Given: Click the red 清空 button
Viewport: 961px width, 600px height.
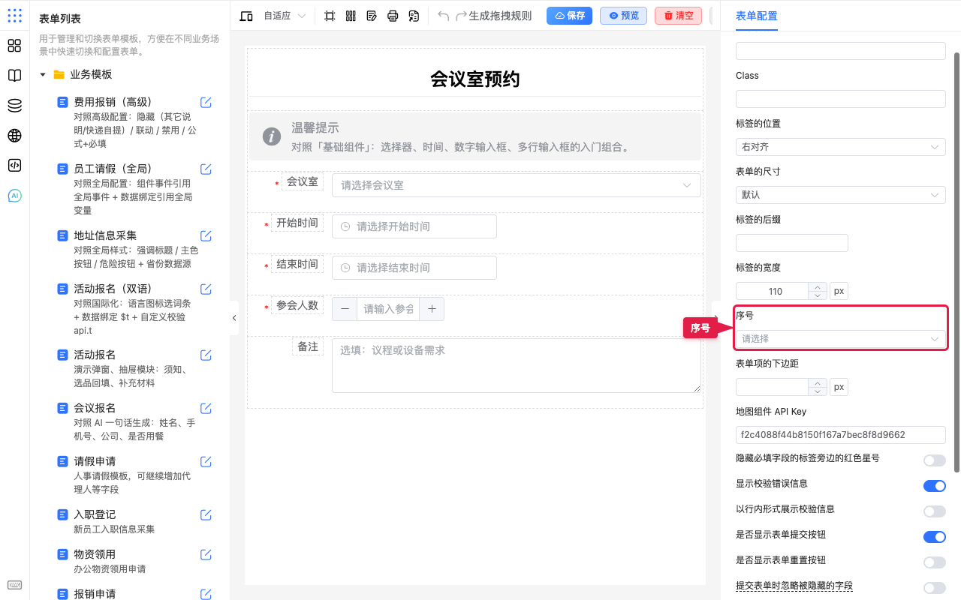Looking at the screenshot, I should pyautogui.click(x=678, y=16).
